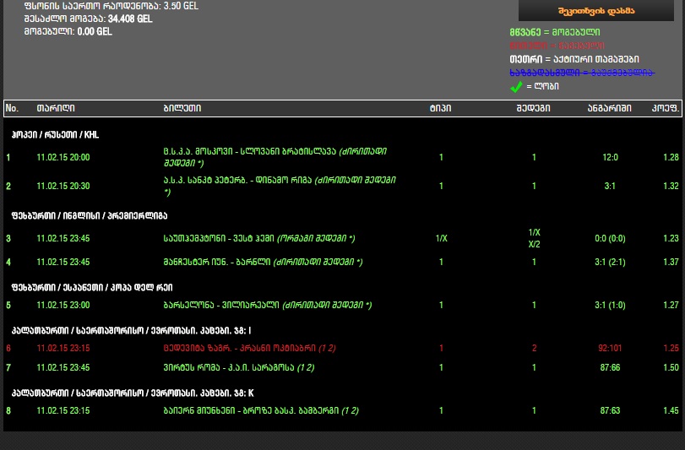The width and height of the screenshot is (685, 450).
Task: Click the 87:63 score in row 8
Action: pos(610,411)
